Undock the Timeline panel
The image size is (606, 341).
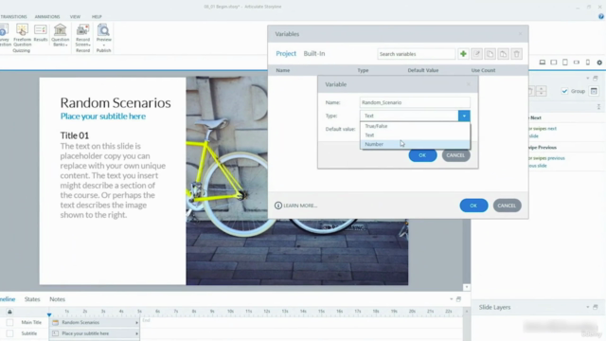click(x=458, y=299)
